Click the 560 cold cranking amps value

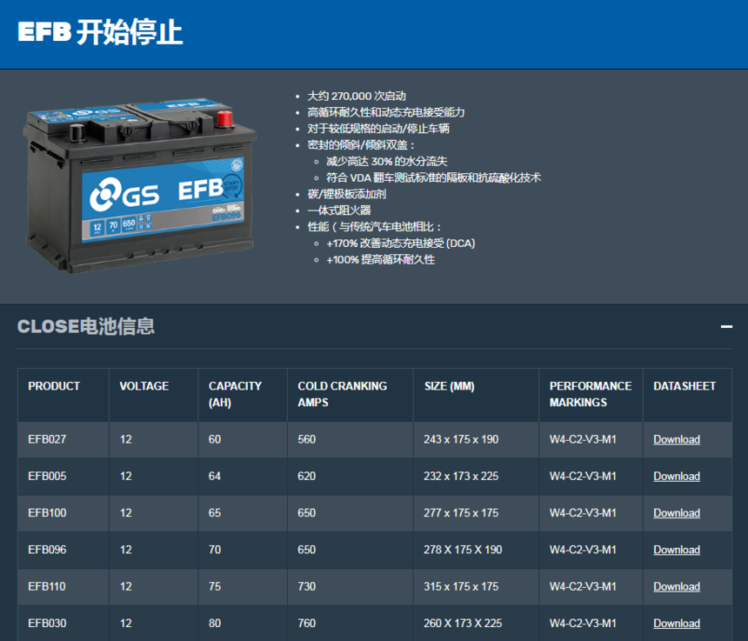[307, 439]
